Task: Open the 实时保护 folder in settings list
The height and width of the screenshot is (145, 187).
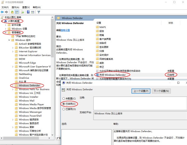Action: [x=102, y=55]
